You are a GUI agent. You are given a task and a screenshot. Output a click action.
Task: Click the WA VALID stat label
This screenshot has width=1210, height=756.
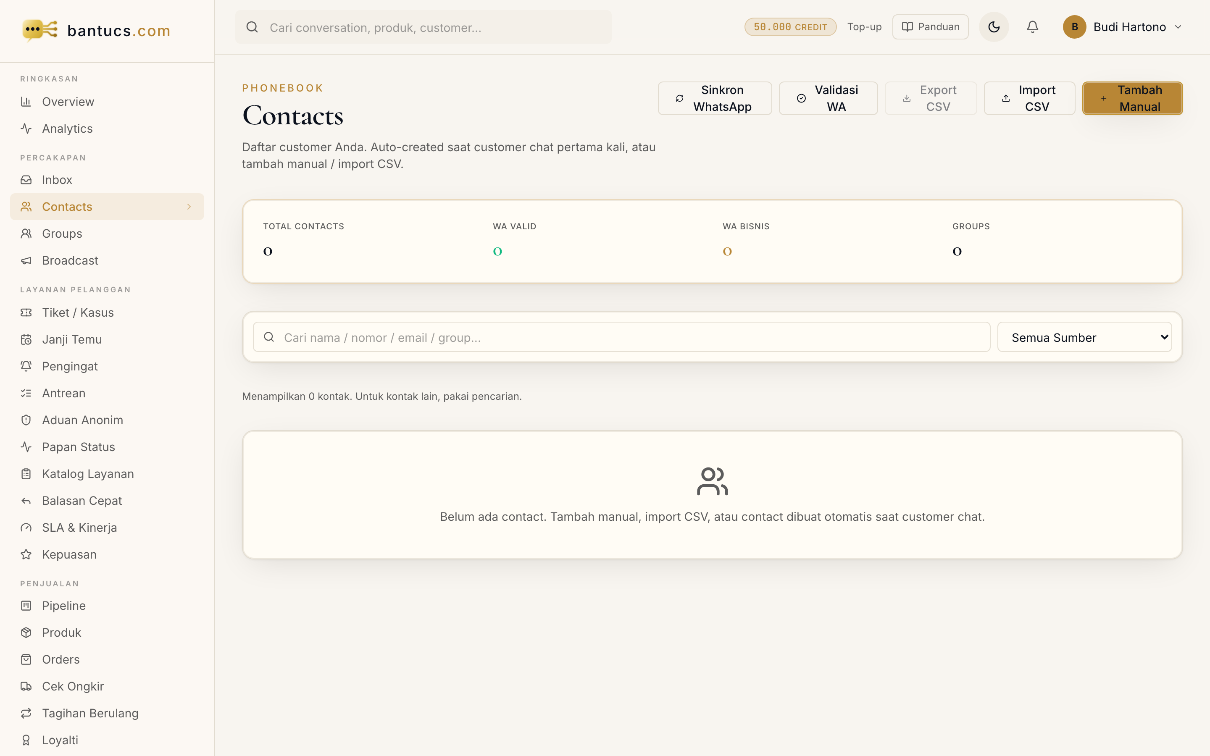(x=515, y=226)
